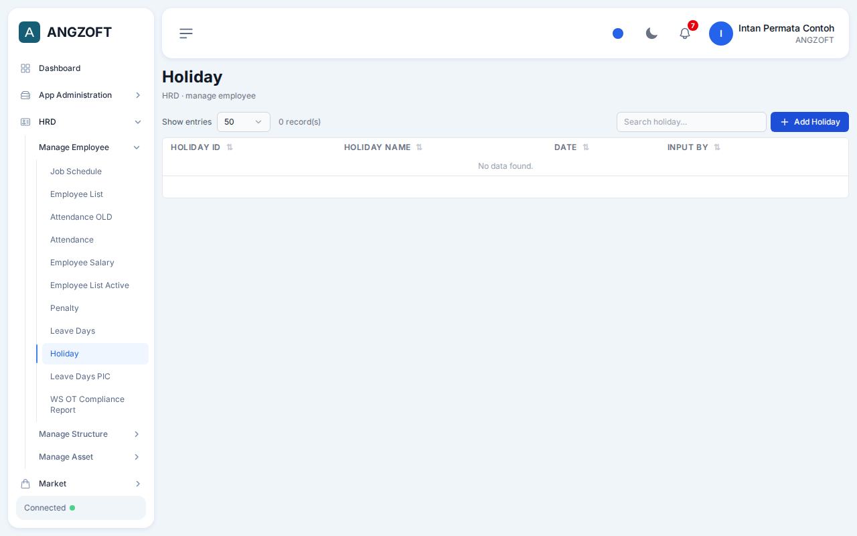The image size is (857, 536).
Task: Click the blue theme color dot
Action: coord(618,33)
